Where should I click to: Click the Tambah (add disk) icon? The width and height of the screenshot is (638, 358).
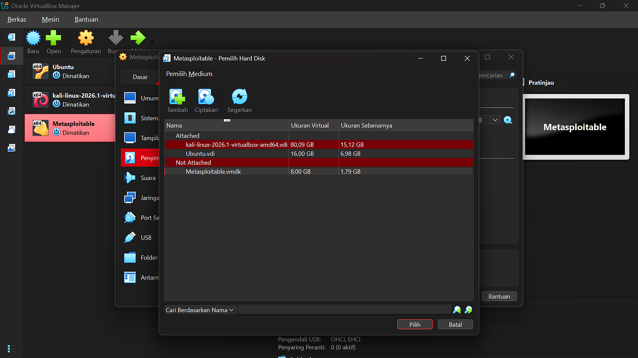(177, 96)
